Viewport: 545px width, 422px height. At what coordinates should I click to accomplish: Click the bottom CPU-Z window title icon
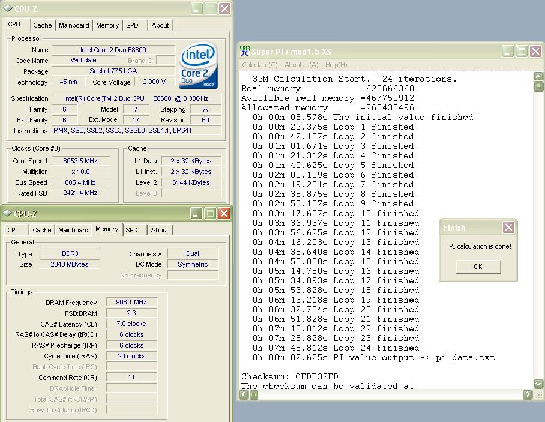[x=7, y=213]
